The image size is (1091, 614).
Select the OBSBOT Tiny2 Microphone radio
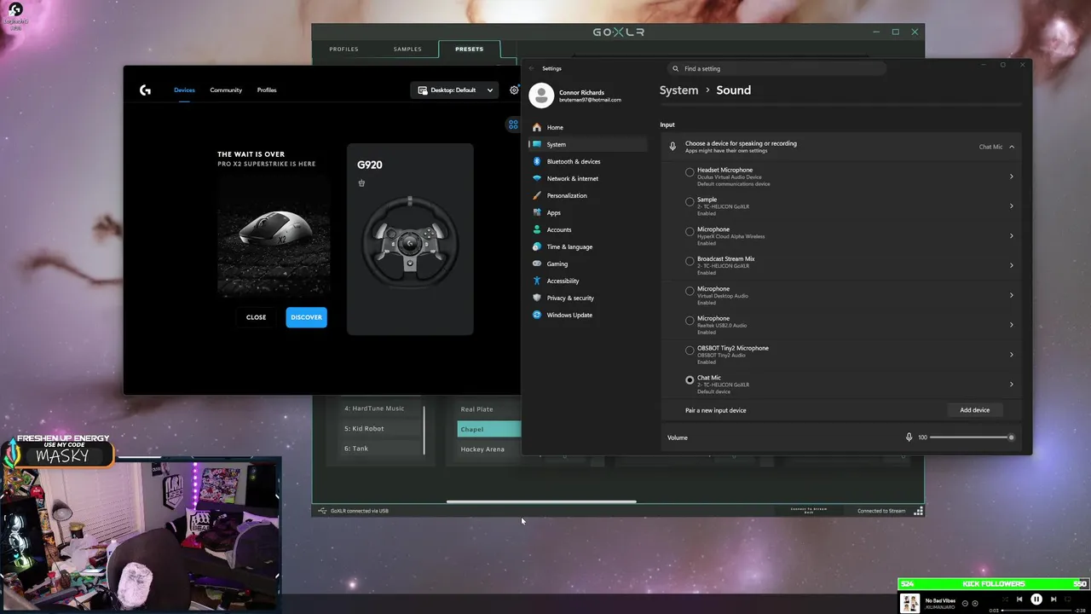click(x=690, y=350)
